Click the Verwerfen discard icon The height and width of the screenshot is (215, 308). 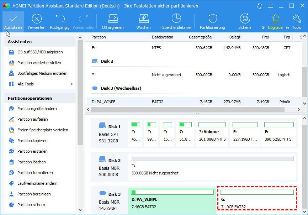(x=37, y=19)
